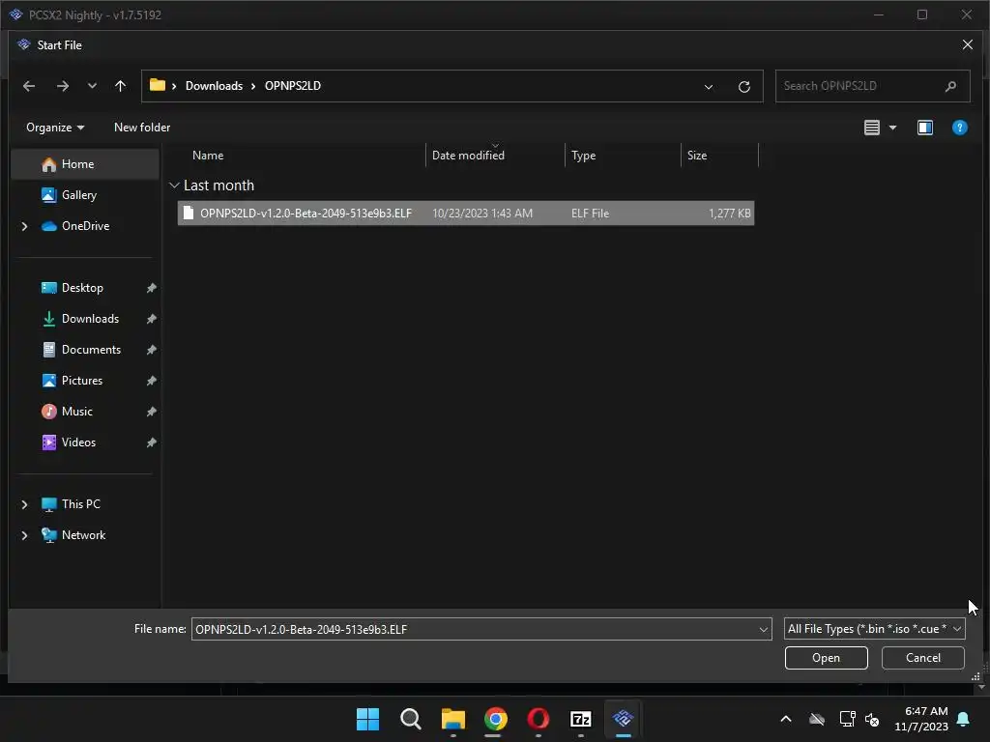This screenshot has width=990, height=742.
Task: Click OPNPS2LD in the address breadcrumb
Action: tap(292, 86)
